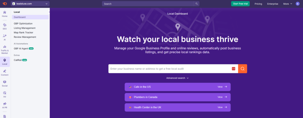Click the orange search button
The height and width of the screenshot is (118, 303).
243,69
